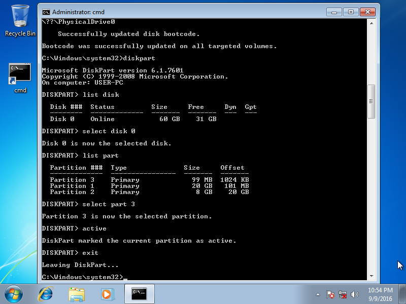Click the 'DISKPART> list disk' command
The image size is (406, 304).
coord(80,95)
